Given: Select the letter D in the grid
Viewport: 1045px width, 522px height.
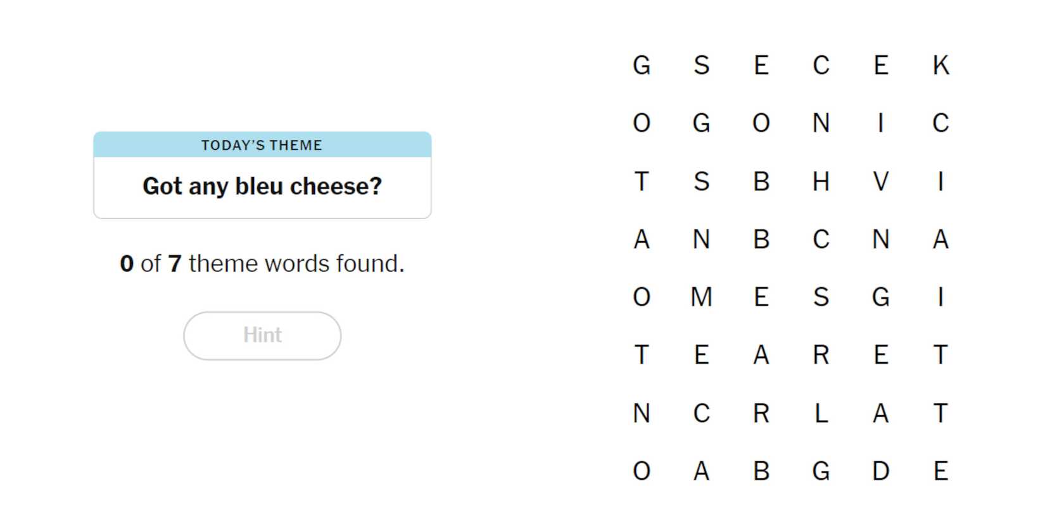Looking at the screenshot, I should coord(880,471).
